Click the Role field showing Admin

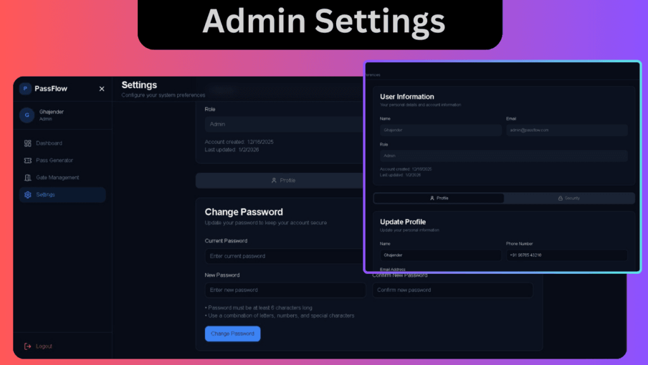pyautogui.click(x=284, y=124)
